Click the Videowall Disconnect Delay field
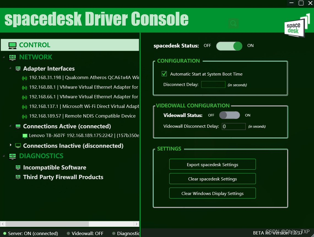Image resolution: width=314 pixels, height=237 pixels. click(x=234, y=126)
